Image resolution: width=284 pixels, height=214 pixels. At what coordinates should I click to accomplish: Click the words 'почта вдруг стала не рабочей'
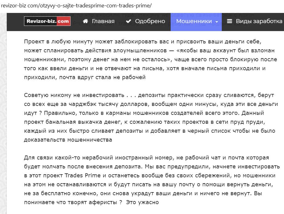pyautogui.click(x=102, y=77)
